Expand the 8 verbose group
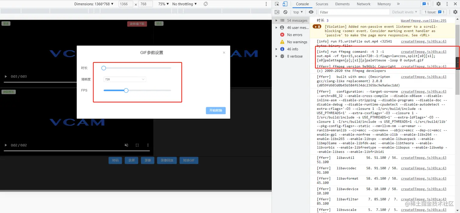This screenshot has width=460, height=213. tap(276, 56)
